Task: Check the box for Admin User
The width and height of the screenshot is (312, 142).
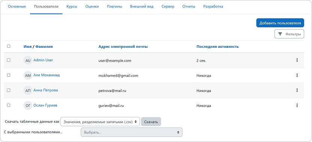Action: pos(9,60)
